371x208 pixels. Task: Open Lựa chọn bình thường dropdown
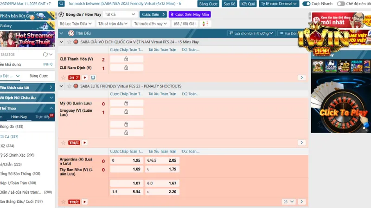click(x=251, y=33)
